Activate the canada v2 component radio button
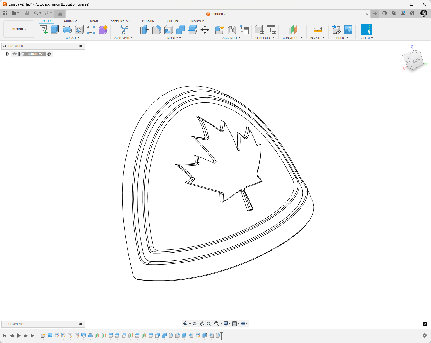The image size is (431, 343). [x=49, y=54]
